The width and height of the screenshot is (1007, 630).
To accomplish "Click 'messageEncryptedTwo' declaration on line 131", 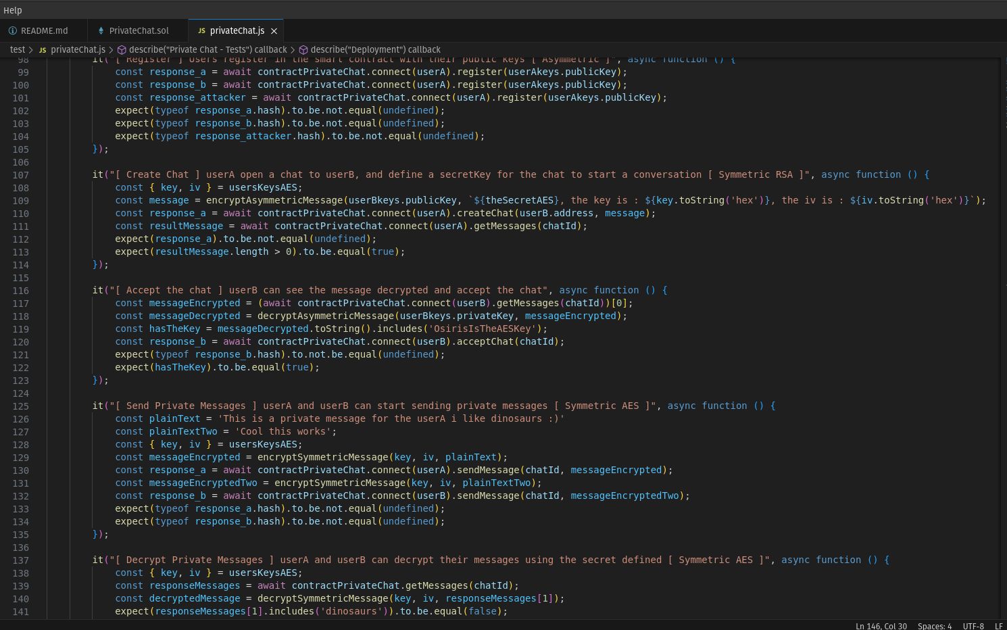I will (x=203, y=483).
